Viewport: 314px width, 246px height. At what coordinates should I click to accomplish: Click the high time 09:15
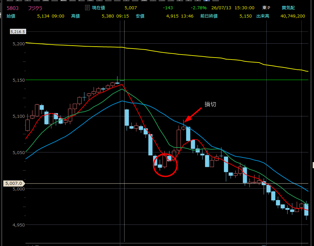coord(123,16)
